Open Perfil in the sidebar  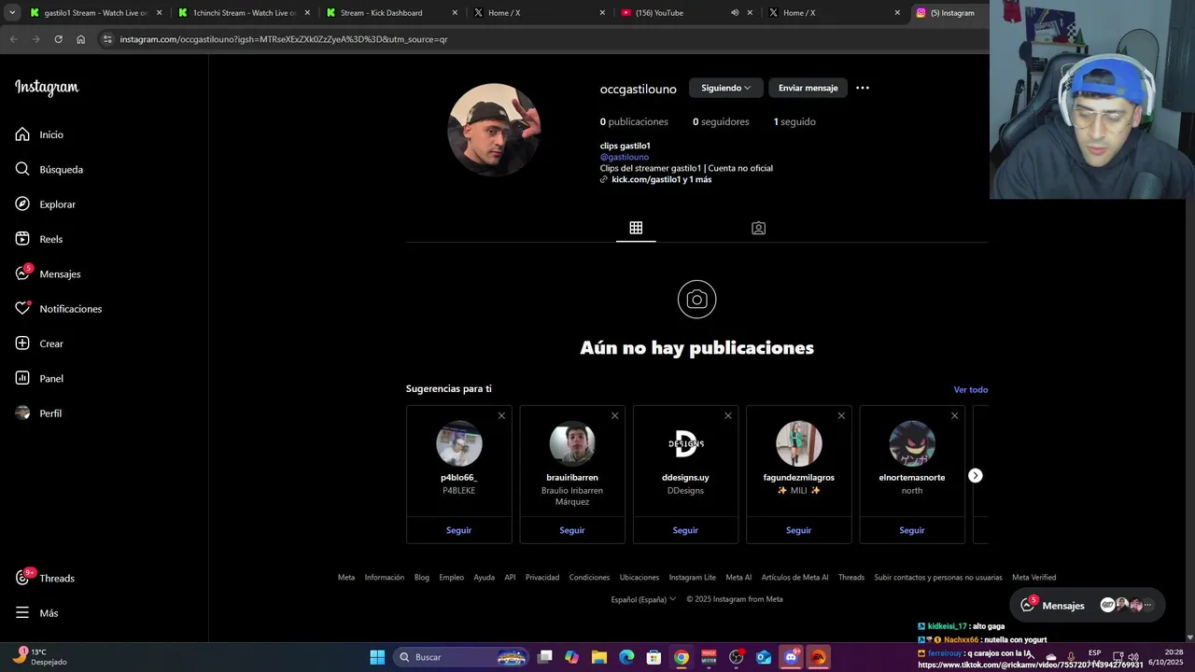tap(38, 413)
